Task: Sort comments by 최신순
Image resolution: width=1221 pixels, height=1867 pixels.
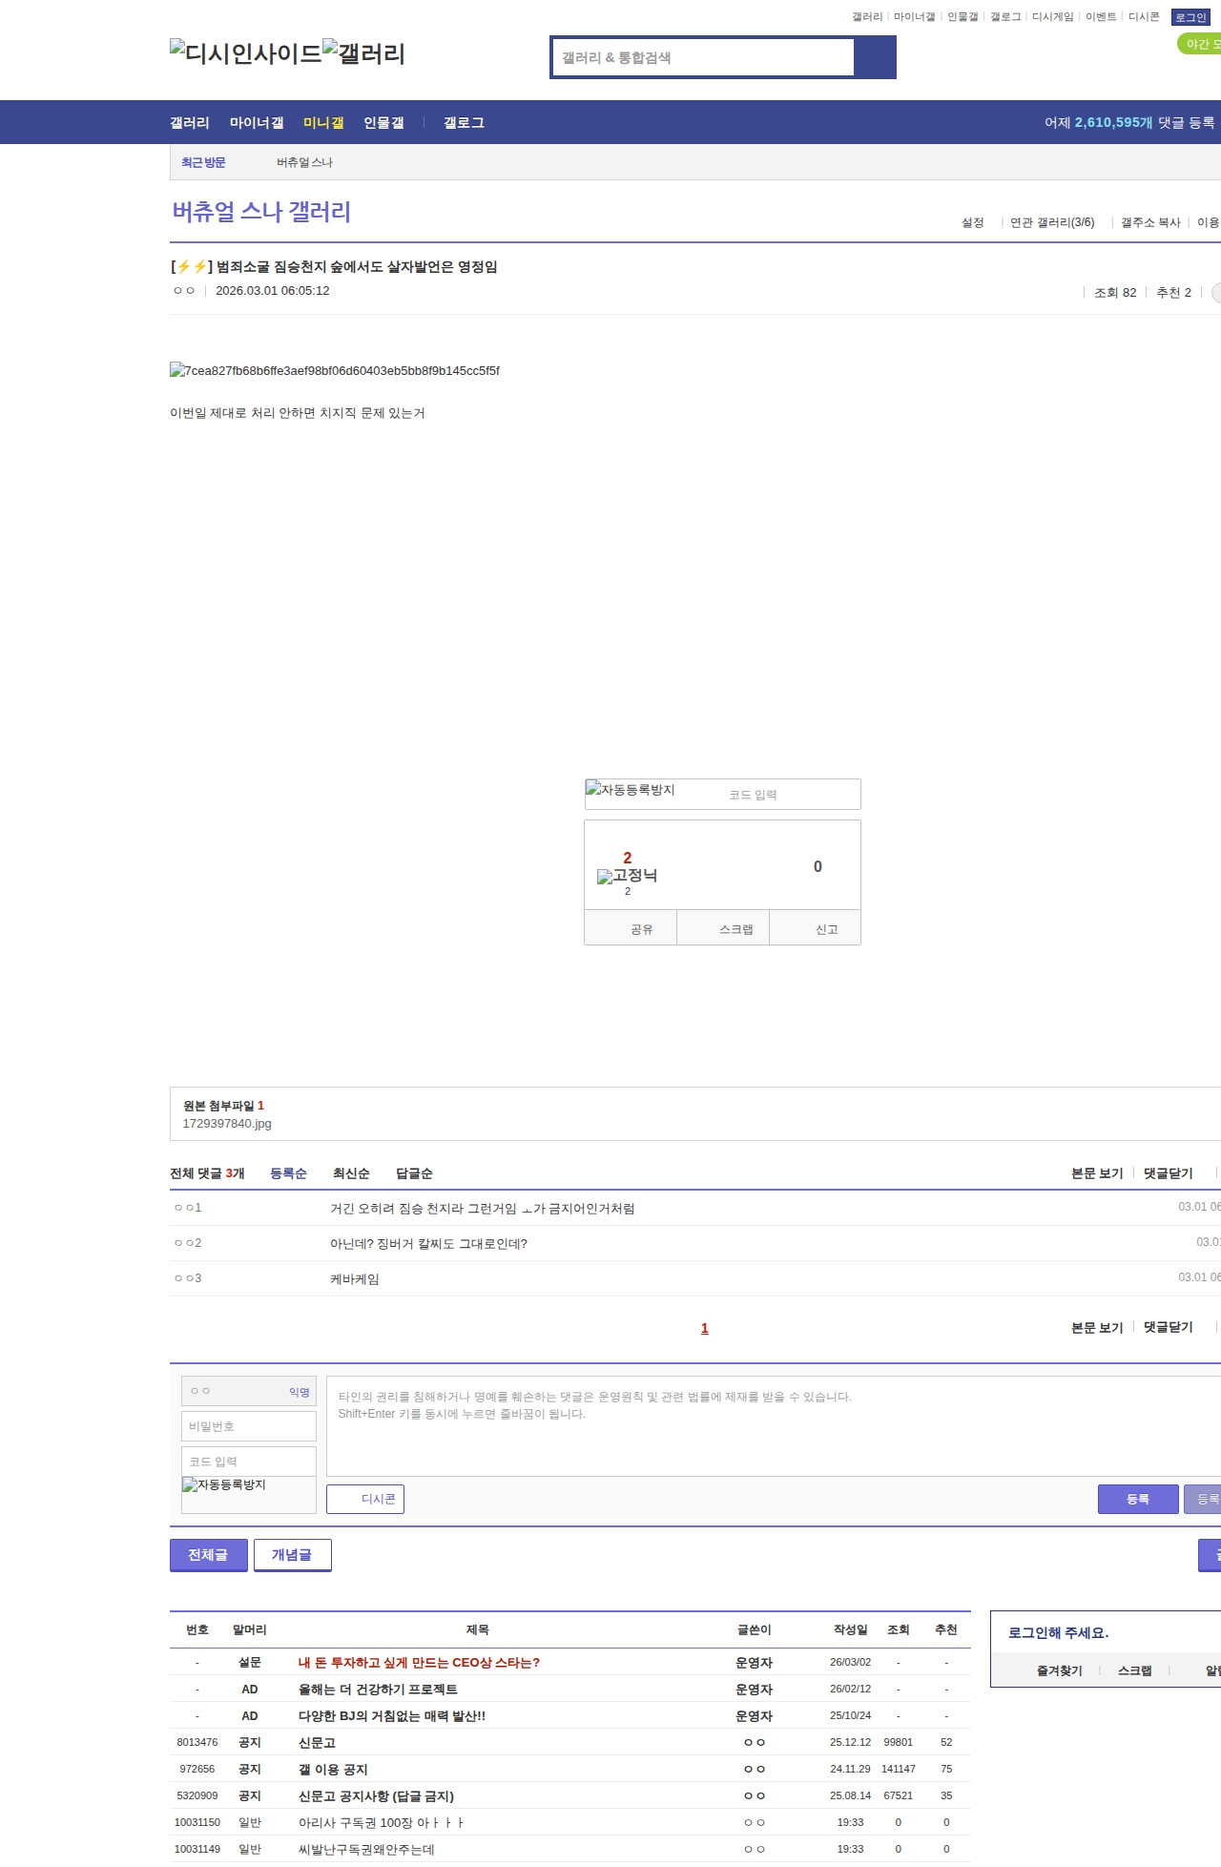Action: coord(351,1173)
